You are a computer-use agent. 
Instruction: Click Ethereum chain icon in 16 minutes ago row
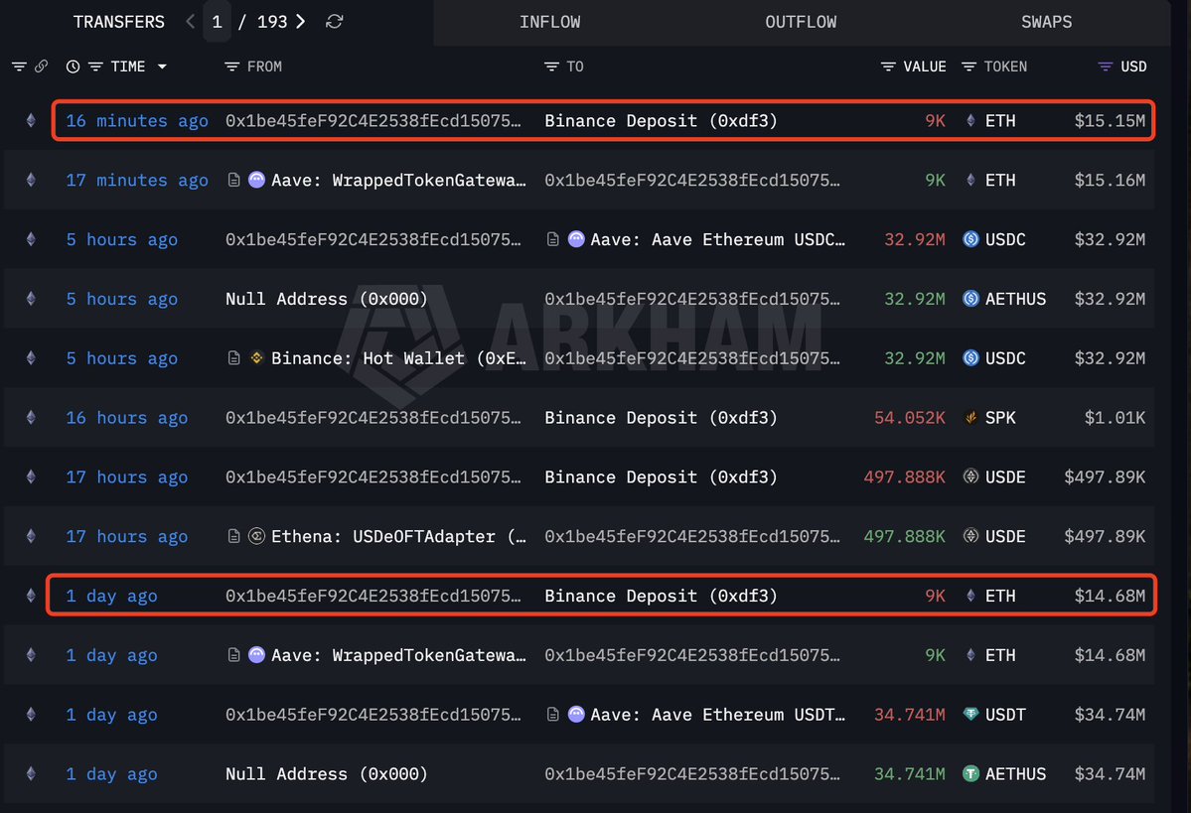(x=31, y=121)
